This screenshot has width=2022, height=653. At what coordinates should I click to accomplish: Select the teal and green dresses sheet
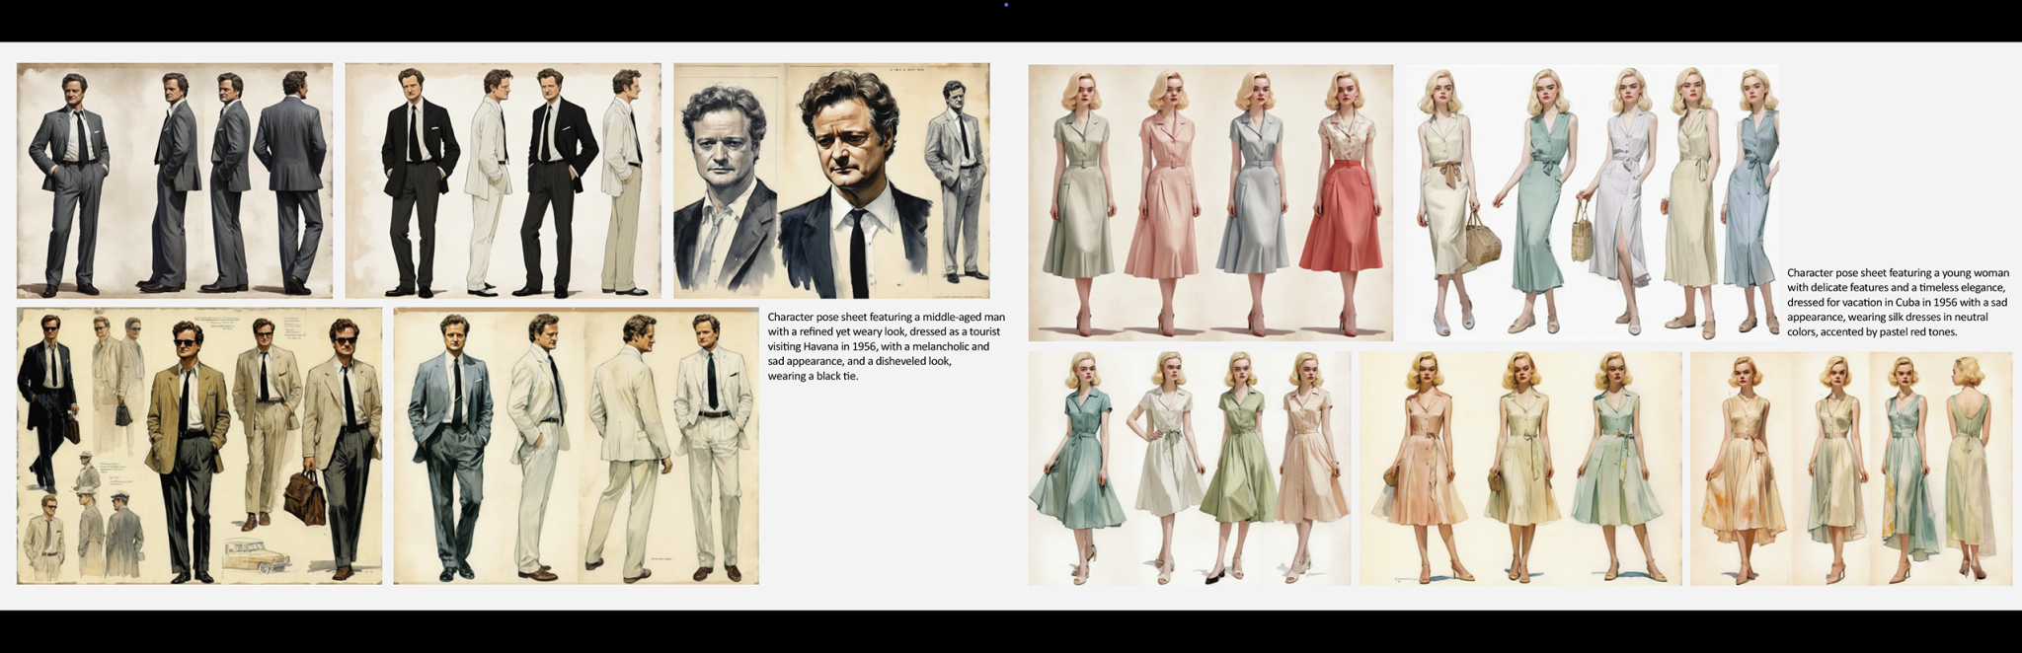tap(1189, 469)
